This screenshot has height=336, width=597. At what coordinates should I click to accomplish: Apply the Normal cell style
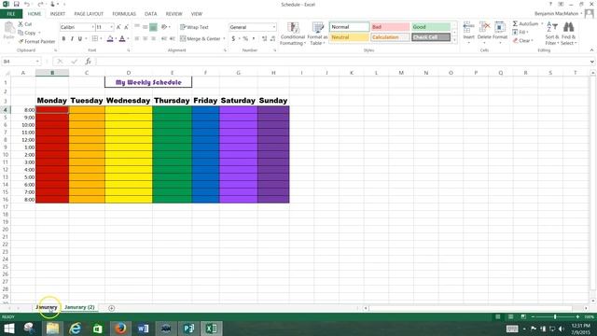click(x=349, y=27)
